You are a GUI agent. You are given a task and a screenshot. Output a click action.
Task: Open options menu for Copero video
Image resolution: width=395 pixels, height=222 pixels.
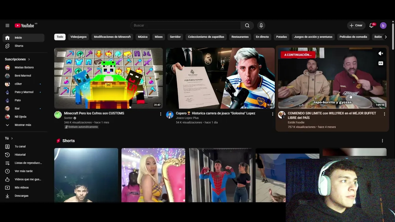pos(272,114)
